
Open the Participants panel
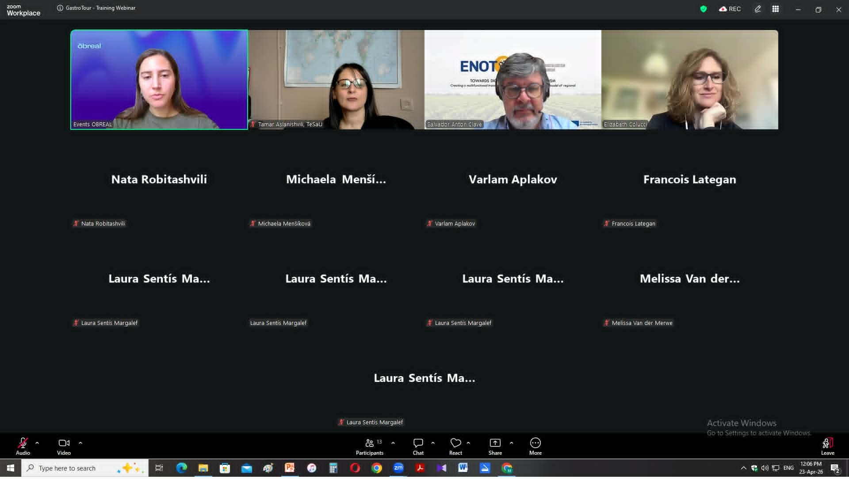point(369,446)
